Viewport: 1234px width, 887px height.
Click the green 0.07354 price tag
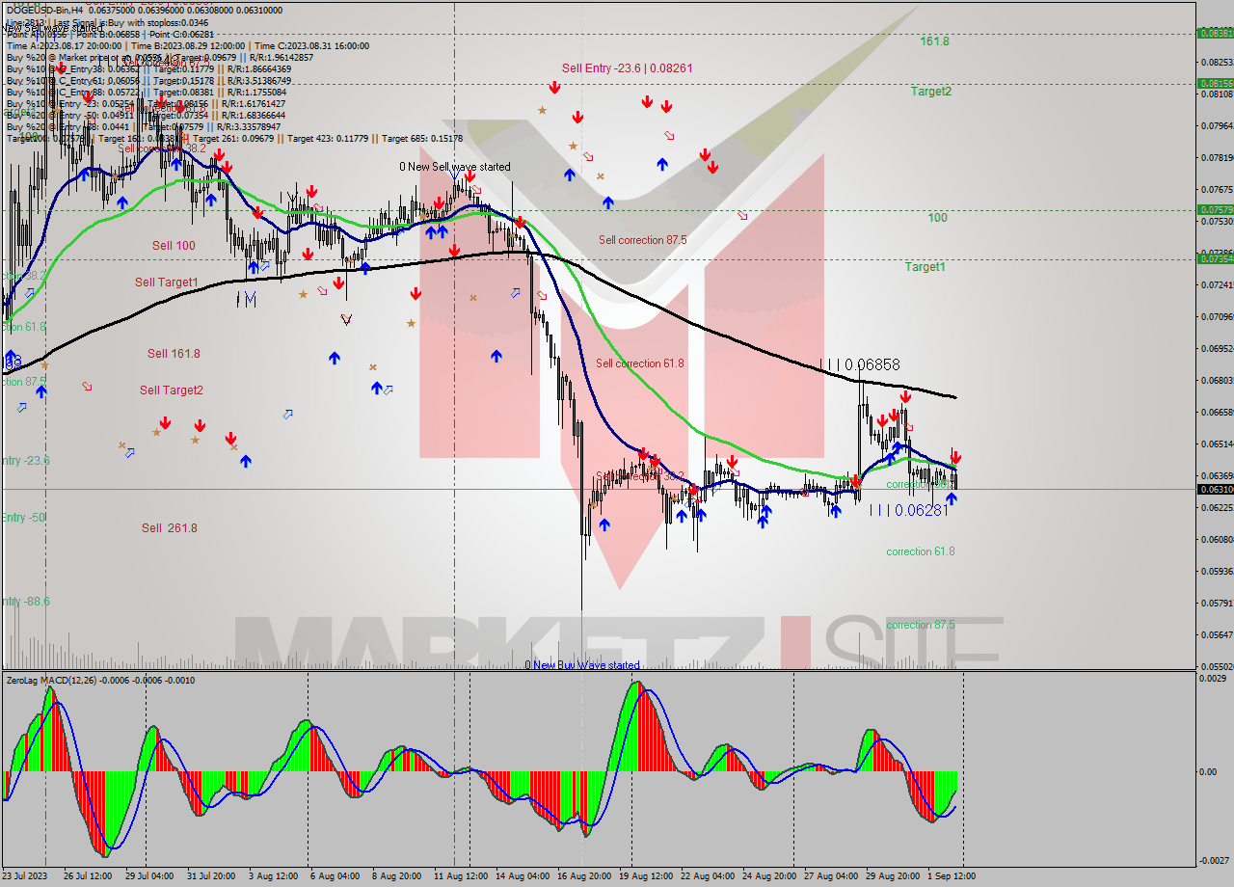(x=1215, y=258)
